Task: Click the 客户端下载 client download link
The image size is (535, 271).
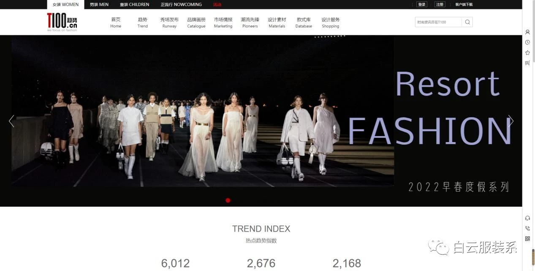Action: tap(464, 5)
